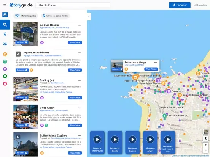This screenshot has height=157, width=210.
Task: Click purple restaurant tag under Surfing (le)
Action: pyautogui.click(x=42, y=98)
